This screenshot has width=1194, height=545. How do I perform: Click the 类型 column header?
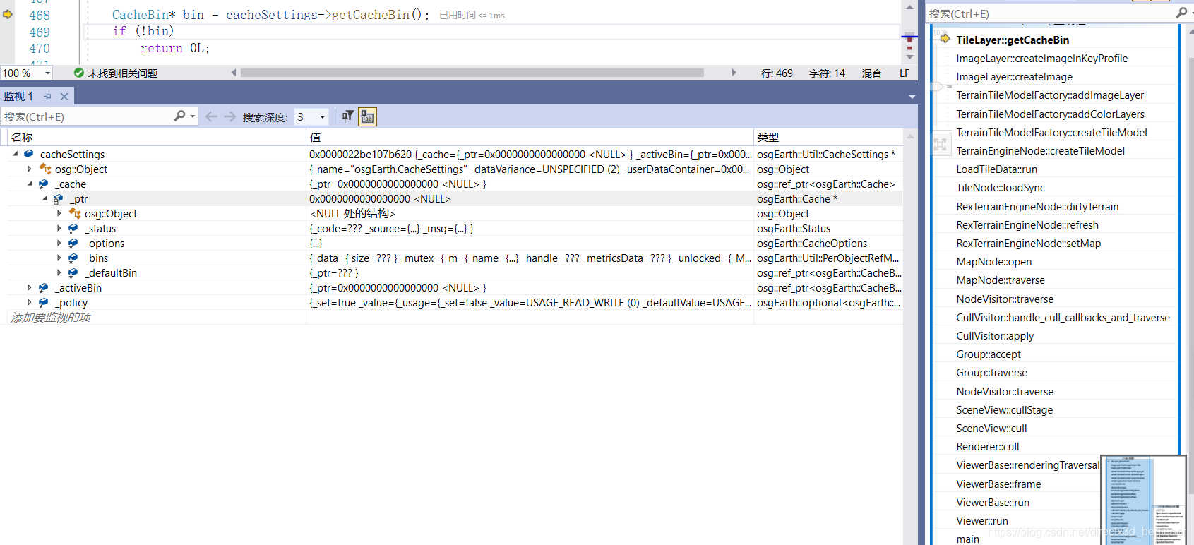click(828, 137)
